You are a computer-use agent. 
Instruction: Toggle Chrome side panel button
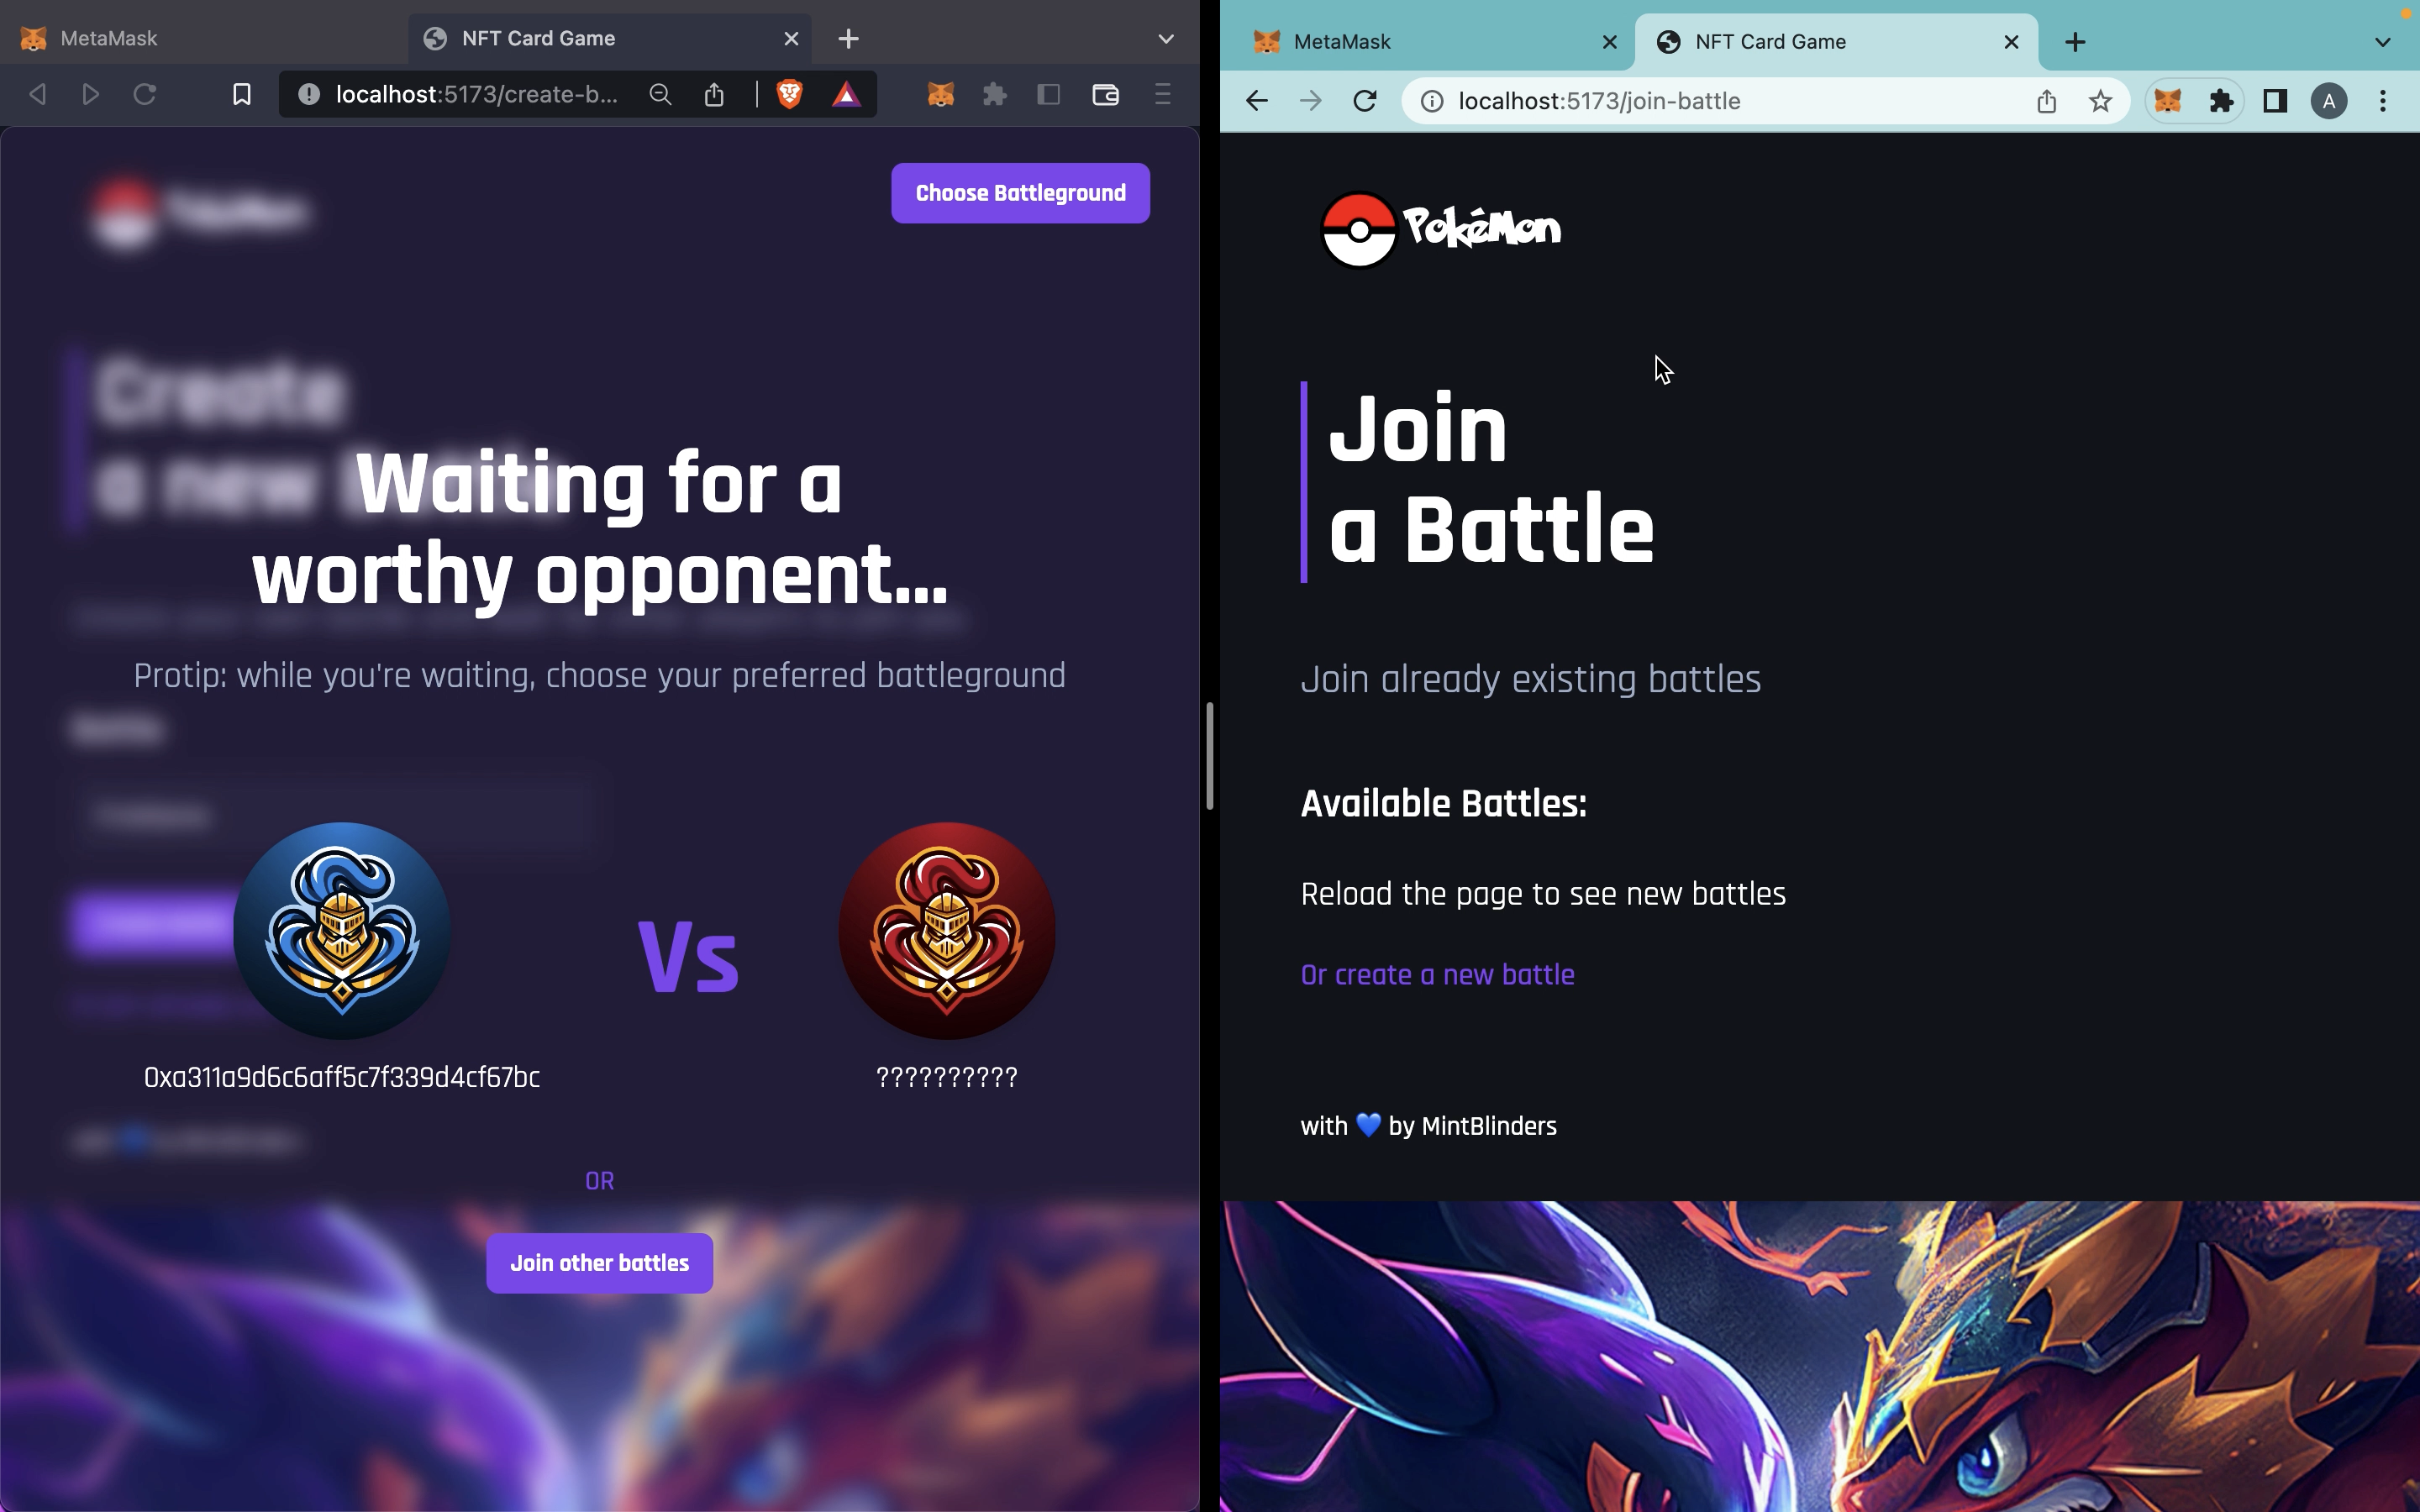tap(2275, 101)
